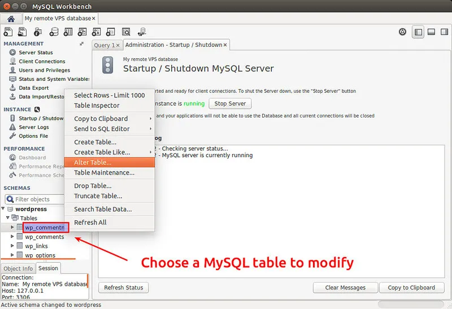Open a new SQL query tab
Image resolution: width=452 pixels, height=309 pixels.
(x=8, y=32)
